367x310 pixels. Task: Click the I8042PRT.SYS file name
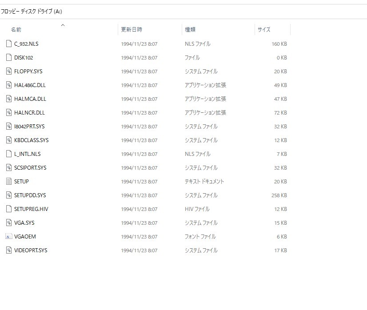pos(29,127)
